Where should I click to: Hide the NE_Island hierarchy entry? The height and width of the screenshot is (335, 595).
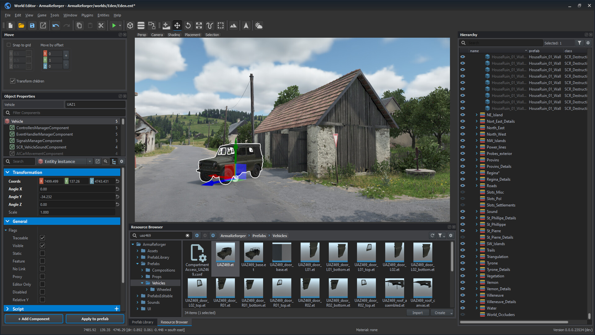[462, 115]
